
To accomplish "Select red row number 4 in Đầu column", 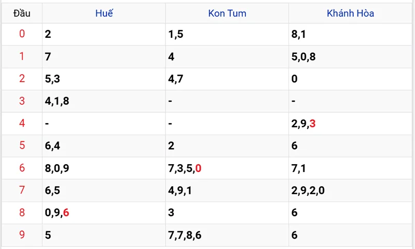I will pyautogui.click(x=22, y=123).
